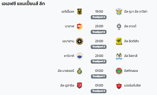This screenshot has width=157, height=95.
Task: Select the อัล ดูฮาอิล red shield logo
Action: tap(79, 85)
